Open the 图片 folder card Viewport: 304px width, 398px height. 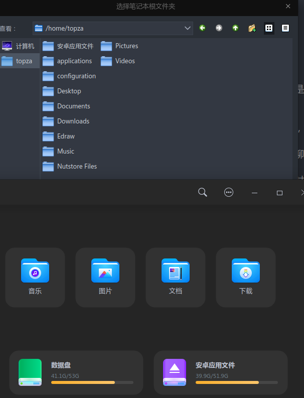pos(105,278)
